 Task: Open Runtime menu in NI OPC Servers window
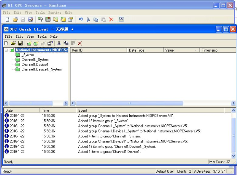tap(55, 13)
